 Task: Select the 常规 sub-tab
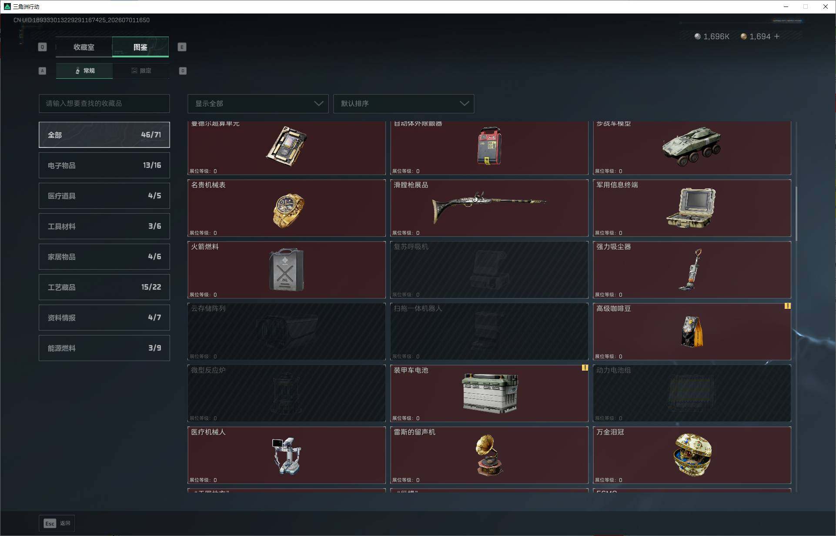click(84, 70)
